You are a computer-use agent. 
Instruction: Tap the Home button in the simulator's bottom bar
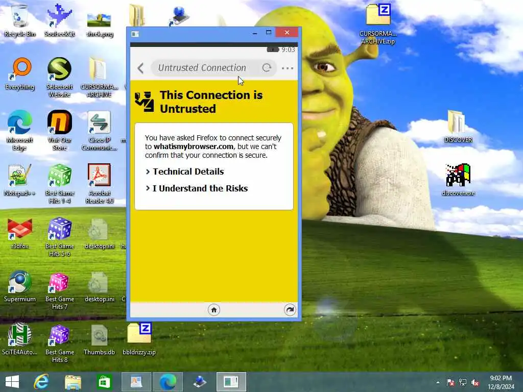(x=214, y=310)
